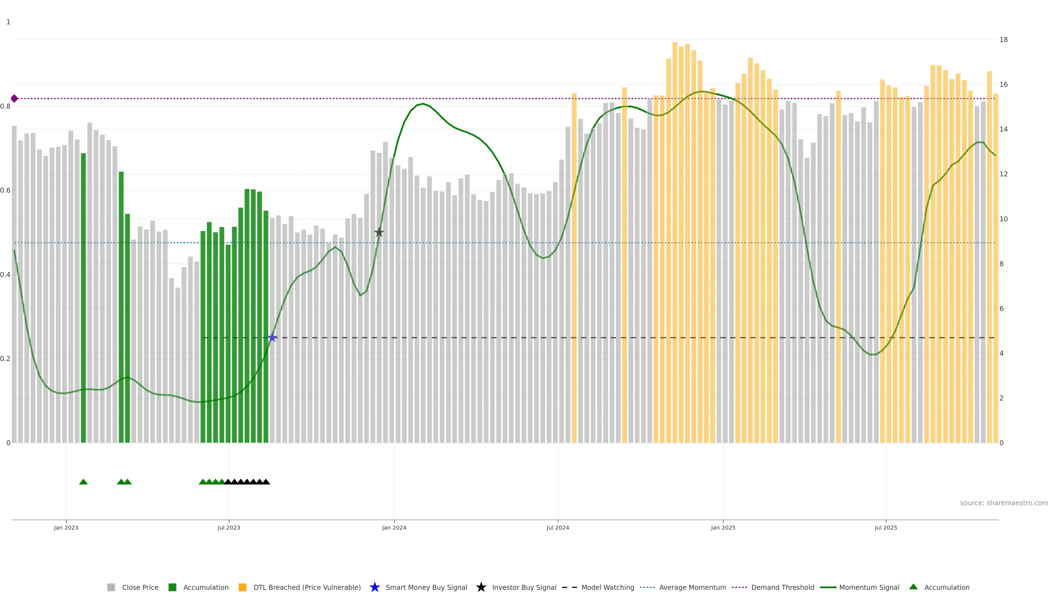The image size is (1062, 597).
Task: Click the purple Demand Threshold diamond marker
Action: pyautogui.click(x=14, y=98)
